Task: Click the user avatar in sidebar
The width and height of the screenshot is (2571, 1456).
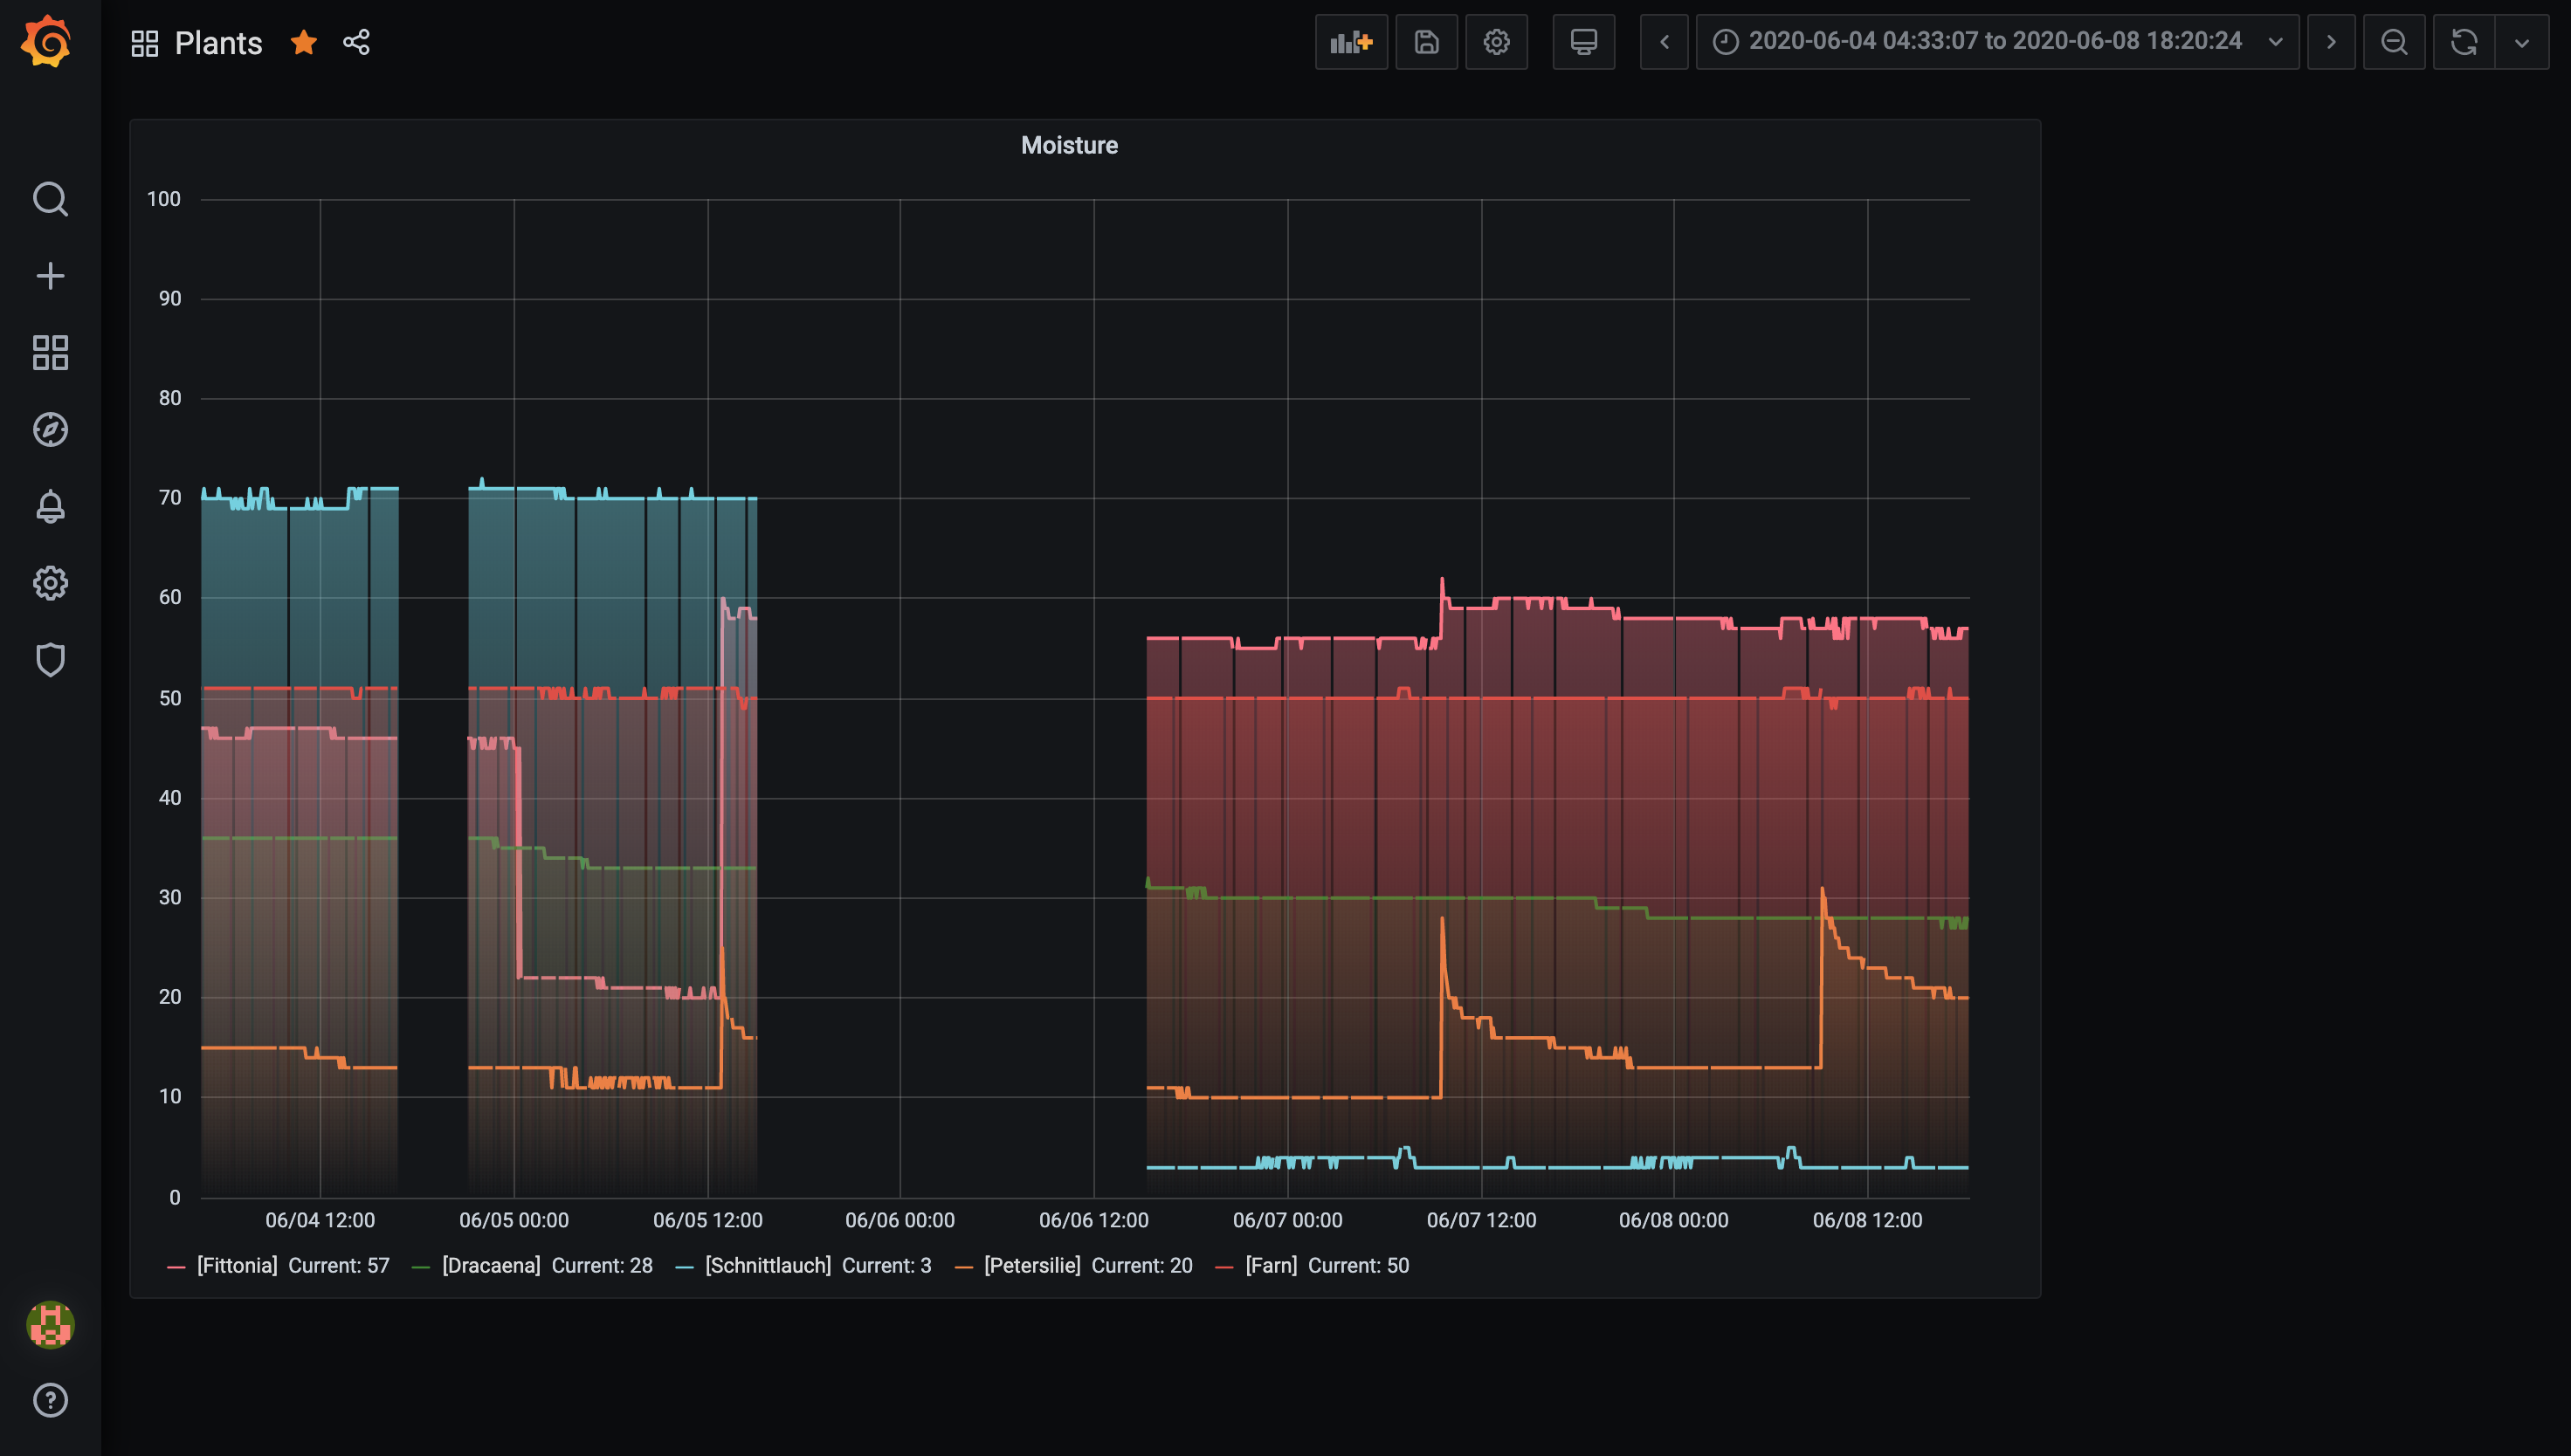Action: 50,1325
